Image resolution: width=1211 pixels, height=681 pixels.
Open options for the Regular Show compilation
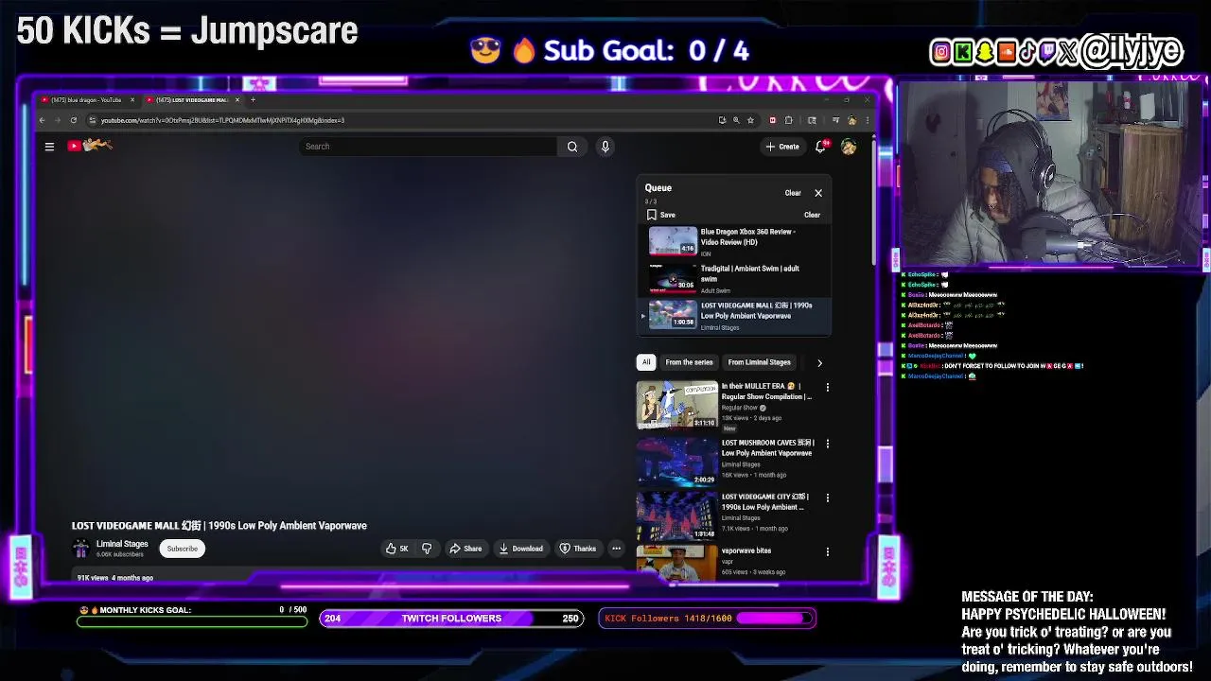point(827,387)
